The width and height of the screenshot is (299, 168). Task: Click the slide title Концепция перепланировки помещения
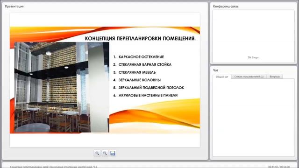pos(140,38)
